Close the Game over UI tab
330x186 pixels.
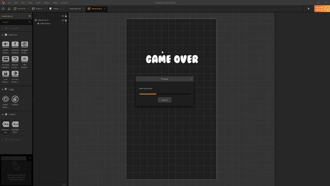coord(105,9)
